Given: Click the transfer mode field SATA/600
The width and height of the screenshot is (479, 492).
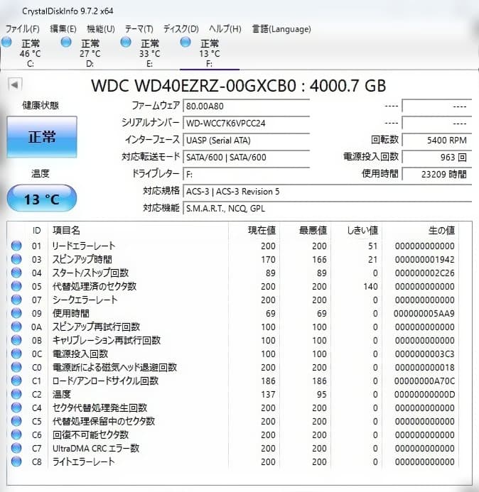Looking at the screenshot, I should click(x=247, y=157).
